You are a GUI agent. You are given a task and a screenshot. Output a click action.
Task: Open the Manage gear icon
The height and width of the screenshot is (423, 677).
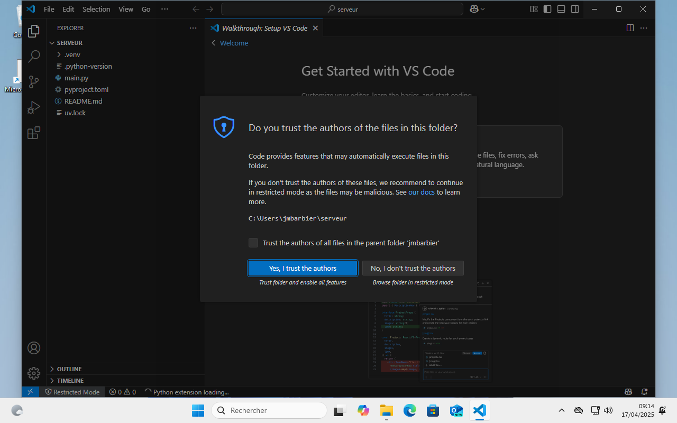34,373
